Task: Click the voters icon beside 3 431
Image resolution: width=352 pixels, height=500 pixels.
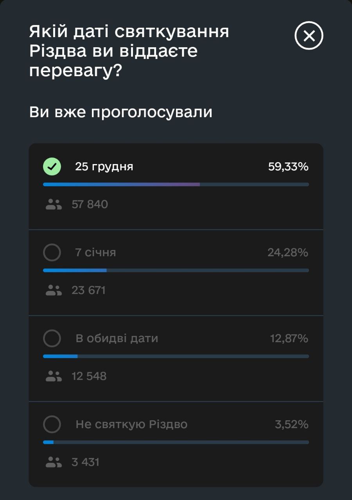Action: 54,462
